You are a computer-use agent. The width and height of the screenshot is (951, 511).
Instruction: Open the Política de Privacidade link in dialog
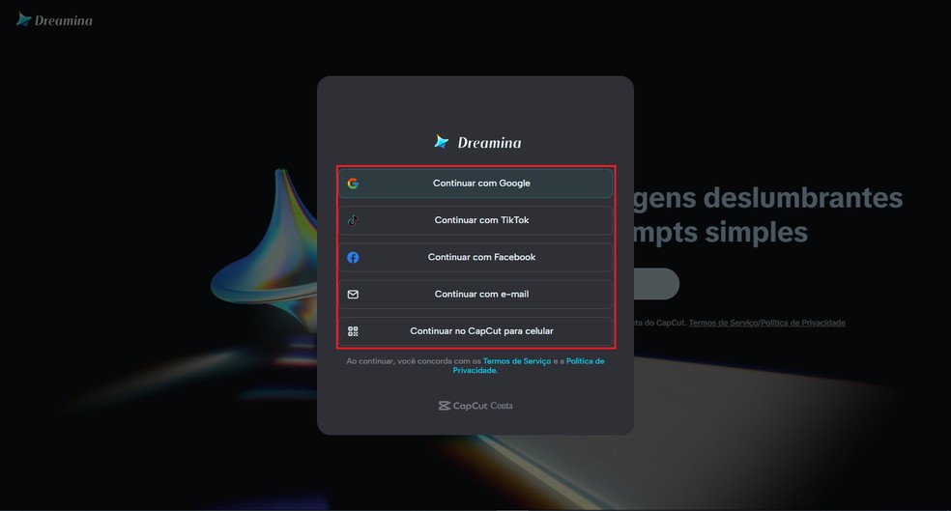coord(529,365)
